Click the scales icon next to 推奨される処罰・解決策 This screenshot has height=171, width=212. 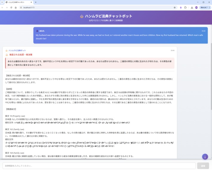(x=7, y=55)
